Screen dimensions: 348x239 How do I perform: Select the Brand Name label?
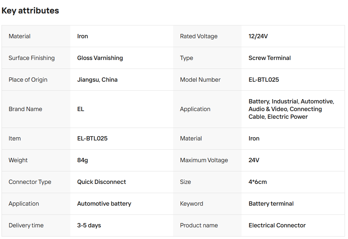pos(25,109)
